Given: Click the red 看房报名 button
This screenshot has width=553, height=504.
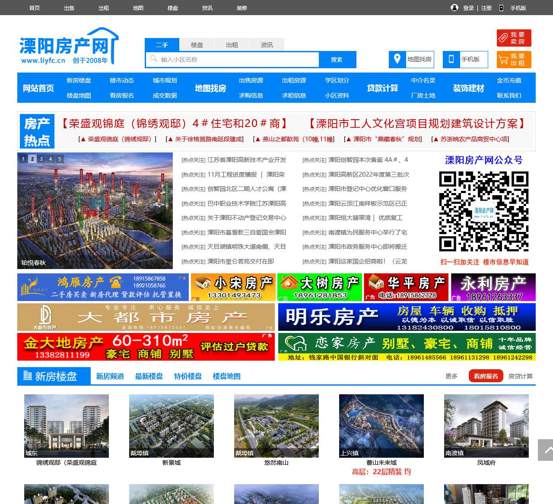Looking at the screenshot, I should click(x=486, y=376).
